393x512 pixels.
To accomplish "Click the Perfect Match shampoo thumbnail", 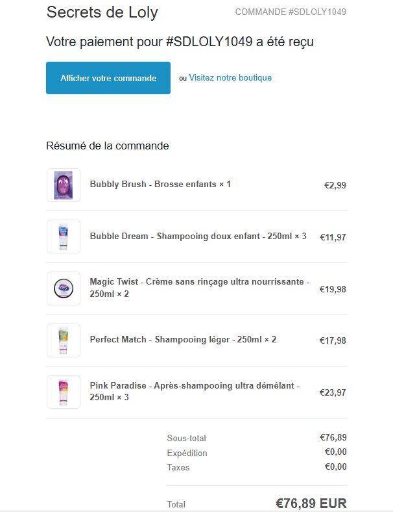I will (64, 340).
